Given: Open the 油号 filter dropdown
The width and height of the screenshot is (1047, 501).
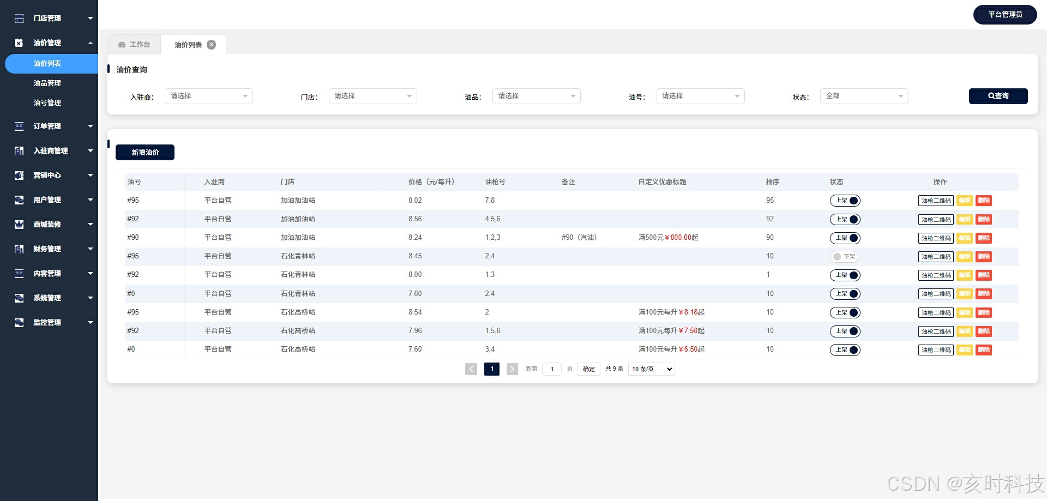Looking at the screenshot, I should [701, 96].
